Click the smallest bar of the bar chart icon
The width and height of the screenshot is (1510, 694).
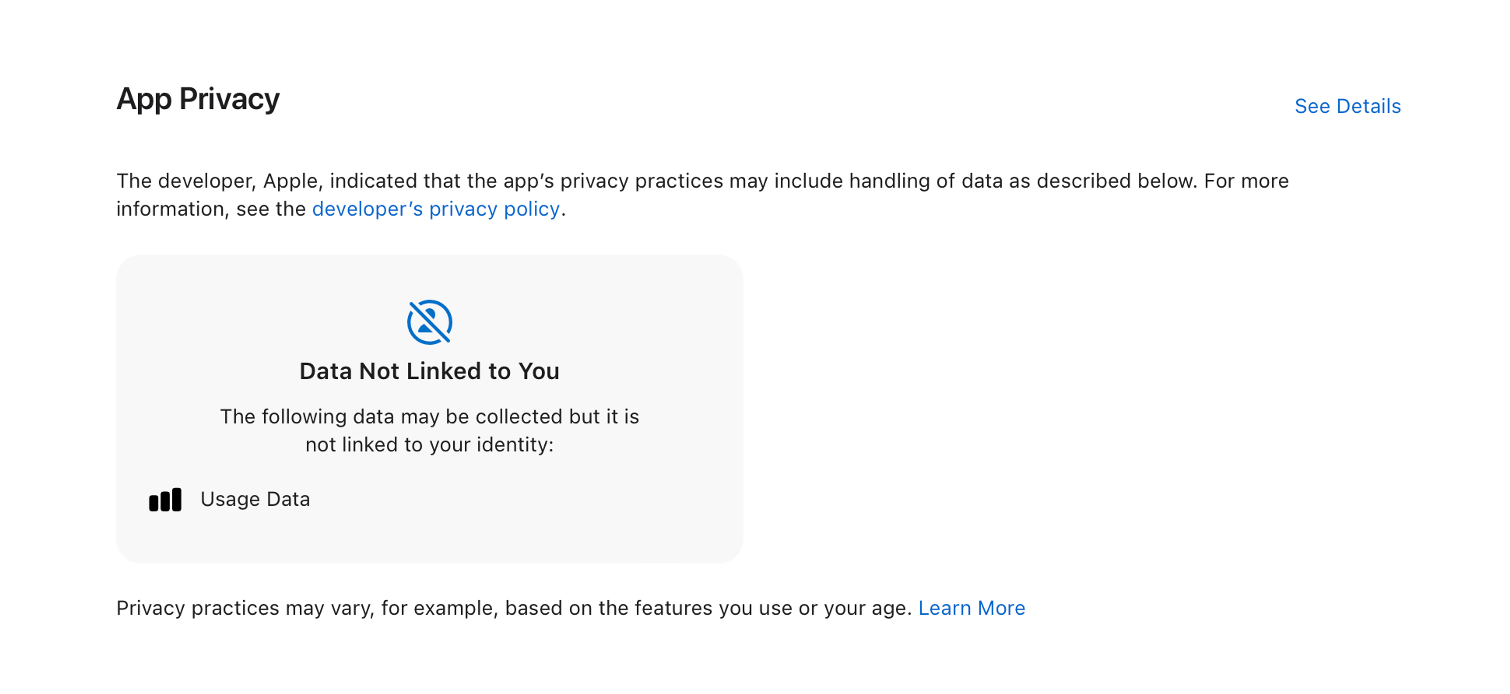(154, 504)
